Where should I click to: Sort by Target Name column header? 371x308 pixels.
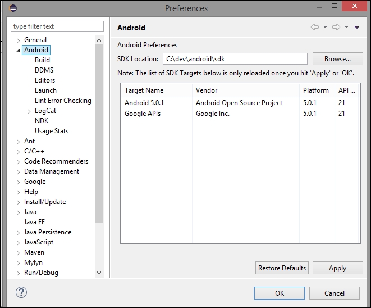(157, 90)
